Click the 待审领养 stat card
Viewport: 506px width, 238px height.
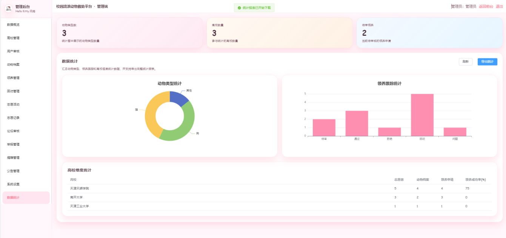(x=430, y=33)
